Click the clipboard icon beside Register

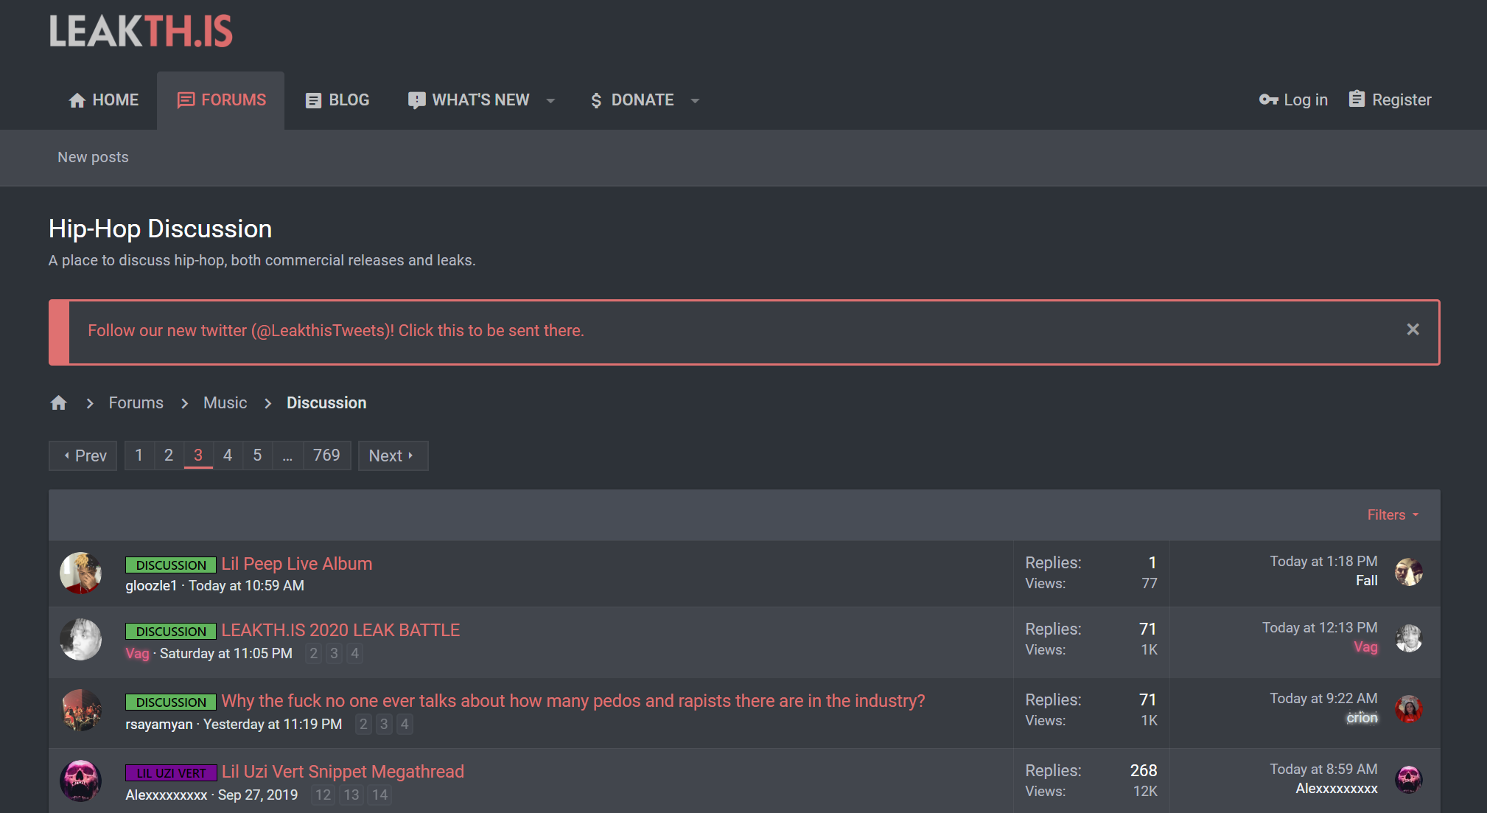pos(1357,99)
